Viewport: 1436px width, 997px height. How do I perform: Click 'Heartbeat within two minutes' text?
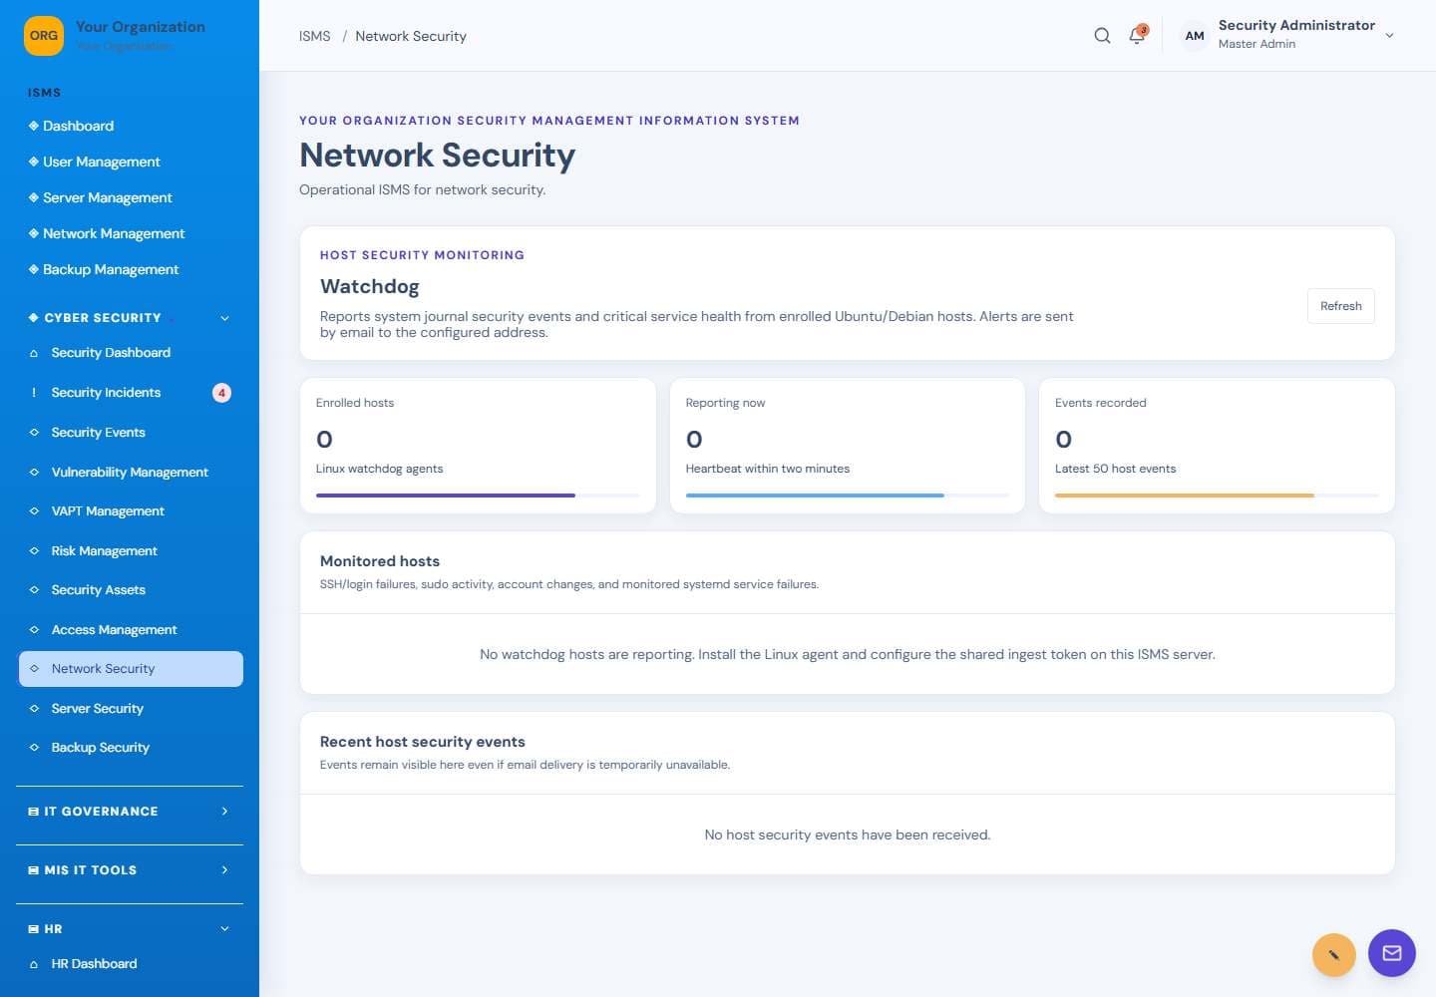(x=768, y=469)
